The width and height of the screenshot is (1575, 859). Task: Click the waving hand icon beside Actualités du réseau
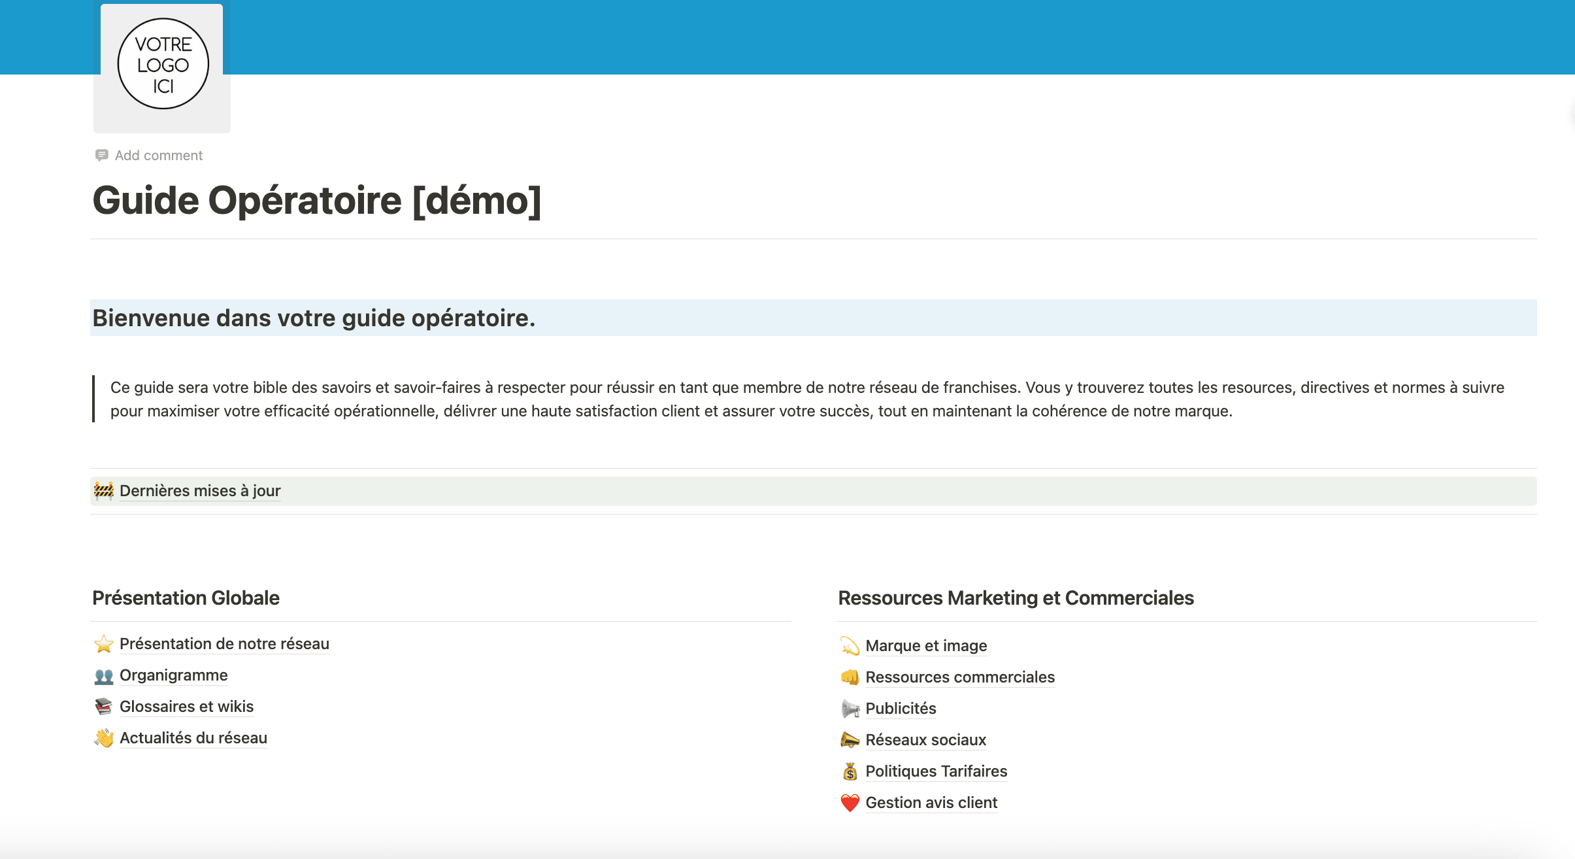(x=103, y=738)
